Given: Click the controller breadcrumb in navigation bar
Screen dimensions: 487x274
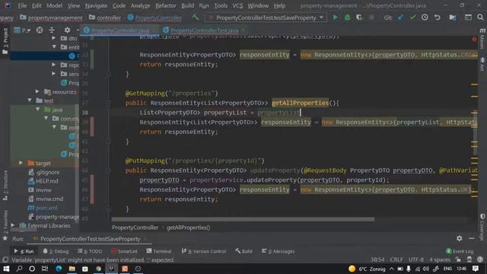Looking at the screenshot, I should (105, 18).
